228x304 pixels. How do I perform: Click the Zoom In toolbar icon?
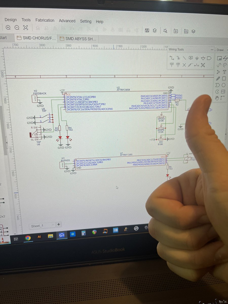[8, 27]
